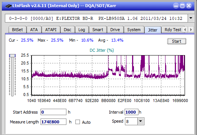The height and width of the screenshot is (135, 197).
Task: Minimize the LtnFlash window
Action: (x=176, y=6)
